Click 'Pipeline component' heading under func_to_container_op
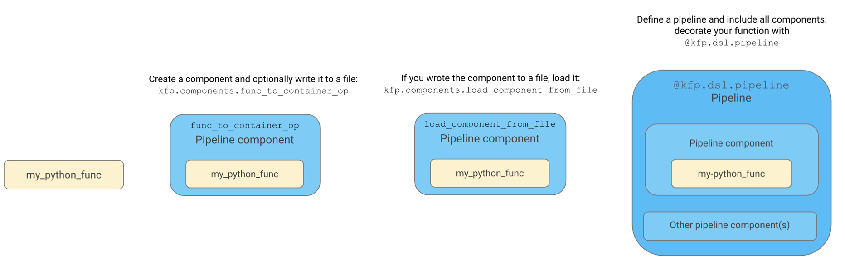The image size is (845, 265). (245, 140)
